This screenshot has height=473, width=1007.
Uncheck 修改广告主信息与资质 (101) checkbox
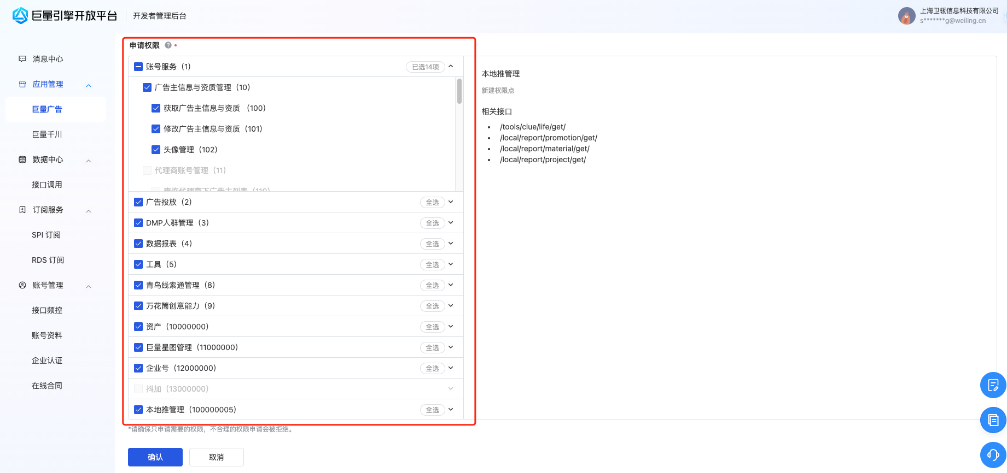pyautogui.click(x=156, y=129)
